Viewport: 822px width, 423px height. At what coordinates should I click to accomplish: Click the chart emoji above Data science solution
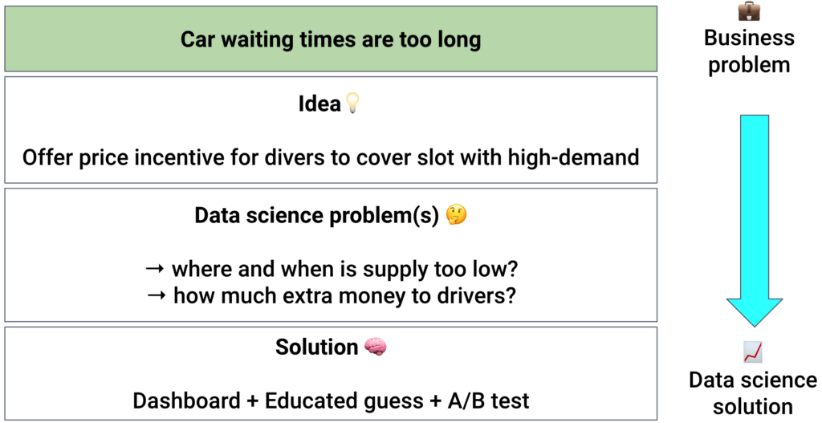(x=753, y=352)
